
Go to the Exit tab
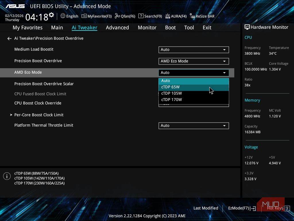click(207, 28)
